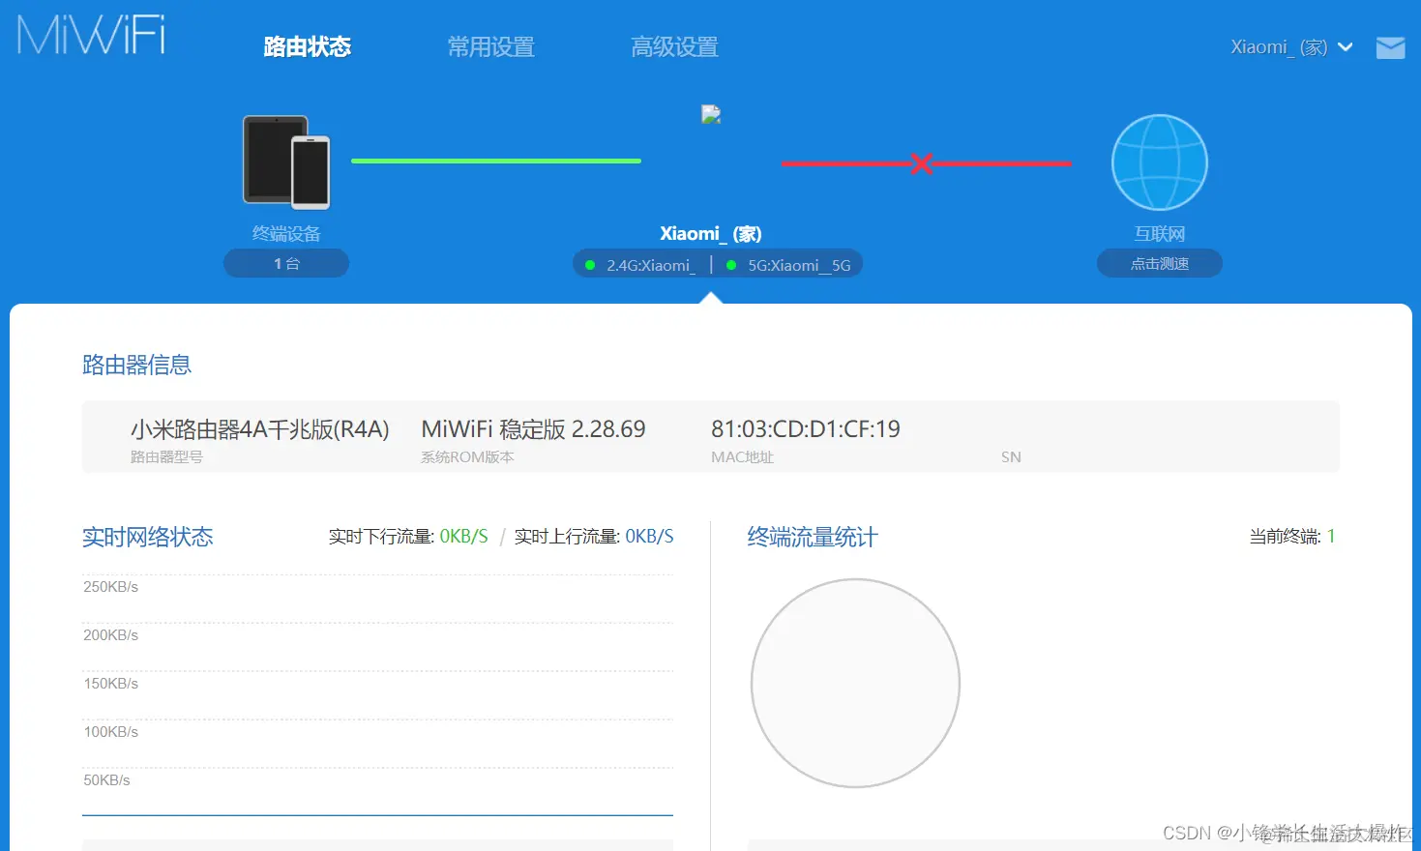1421x851 pixels.
Task: Click the 50KB/s axis label
Action: pos(106,780)
